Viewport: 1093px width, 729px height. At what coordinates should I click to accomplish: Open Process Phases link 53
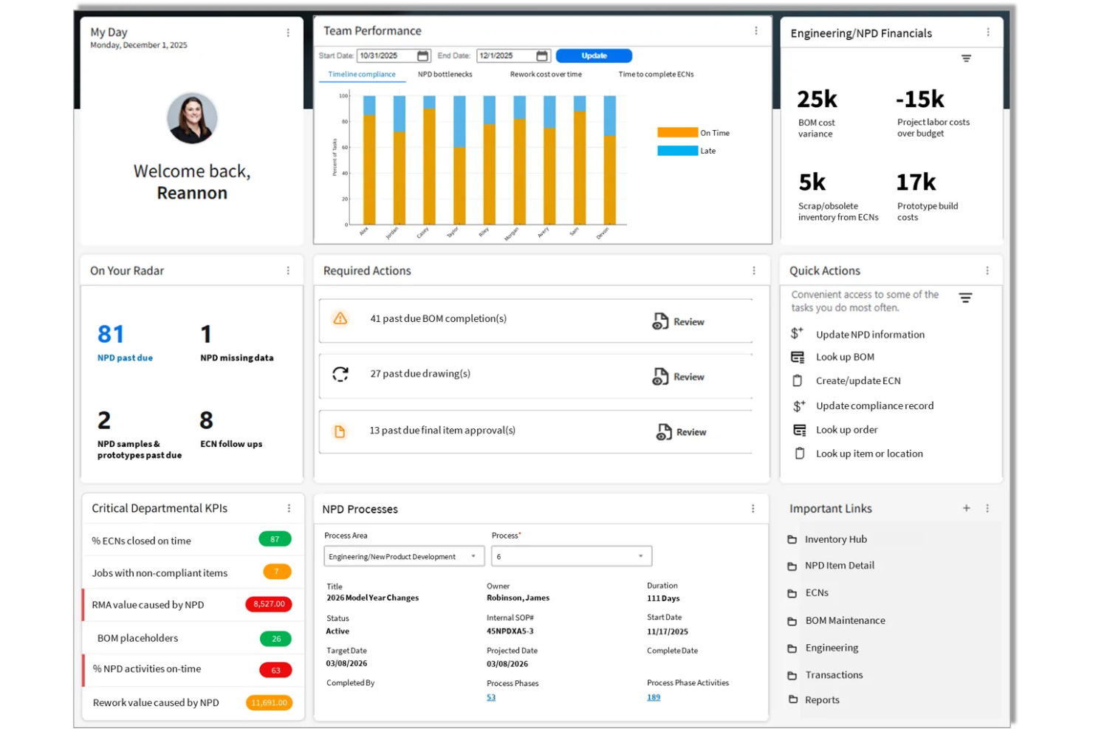click(491, 697)
